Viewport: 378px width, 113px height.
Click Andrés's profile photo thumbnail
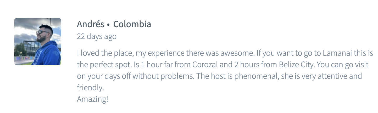pyautogui.click(x=37, y=41)
